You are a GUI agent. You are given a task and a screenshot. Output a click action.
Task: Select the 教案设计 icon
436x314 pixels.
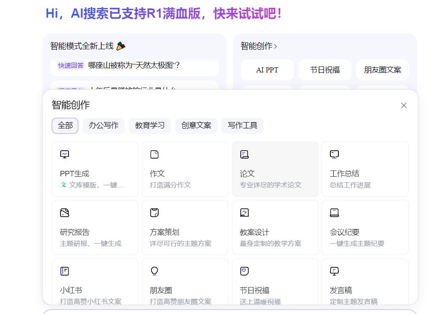coord(244,213)
